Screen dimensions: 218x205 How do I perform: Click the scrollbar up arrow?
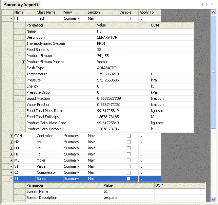(x=213, y=13)
